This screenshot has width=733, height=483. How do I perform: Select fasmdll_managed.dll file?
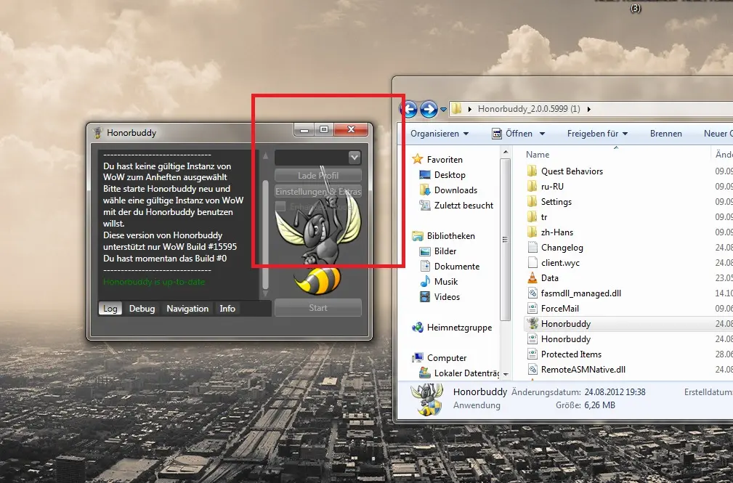(575, 293)
